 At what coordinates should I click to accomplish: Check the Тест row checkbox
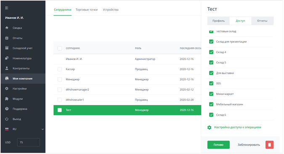point(60,110)
